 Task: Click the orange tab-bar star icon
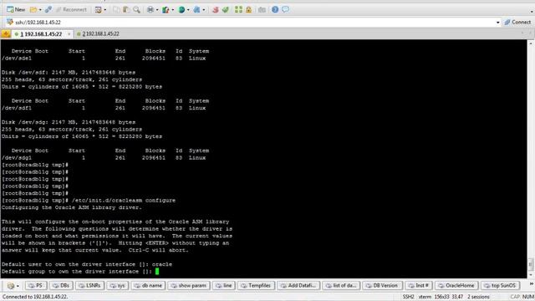pyautogui.click(x=6, y=33)
